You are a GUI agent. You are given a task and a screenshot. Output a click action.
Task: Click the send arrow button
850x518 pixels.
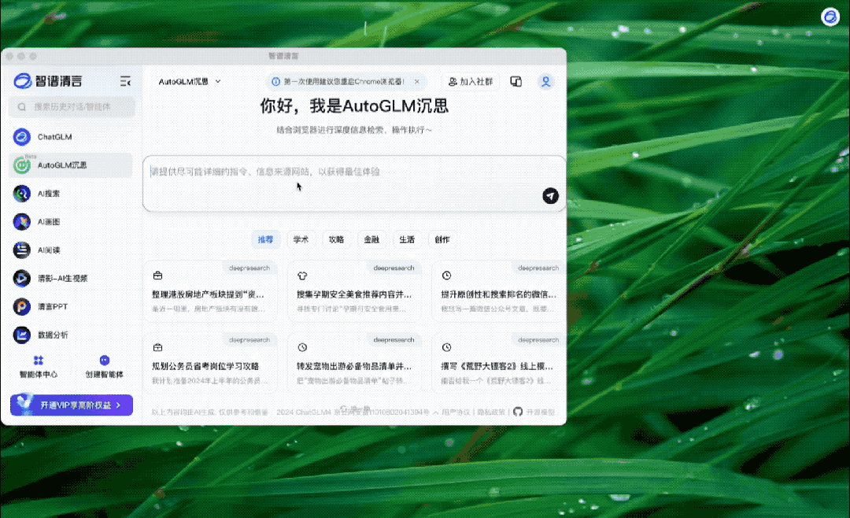(x=550, y=196)
